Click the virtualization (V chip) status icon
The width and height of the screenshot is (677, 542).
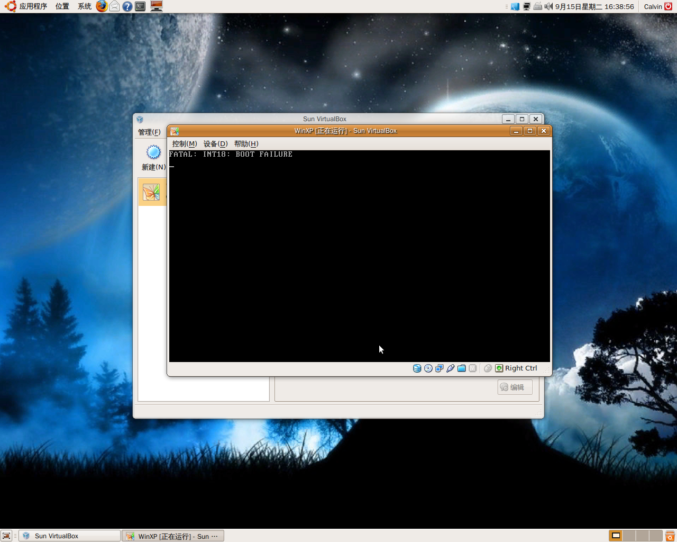click(x=473, y=368)
